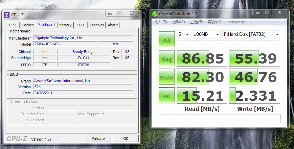Viewport: 294px width, 149px height.
Task: Click the chipset Rev. value 08
Action: coord(127,52)
